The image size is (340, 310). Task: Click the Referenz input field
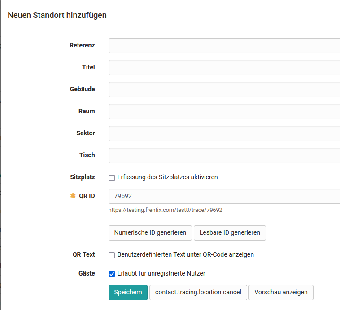224,46
